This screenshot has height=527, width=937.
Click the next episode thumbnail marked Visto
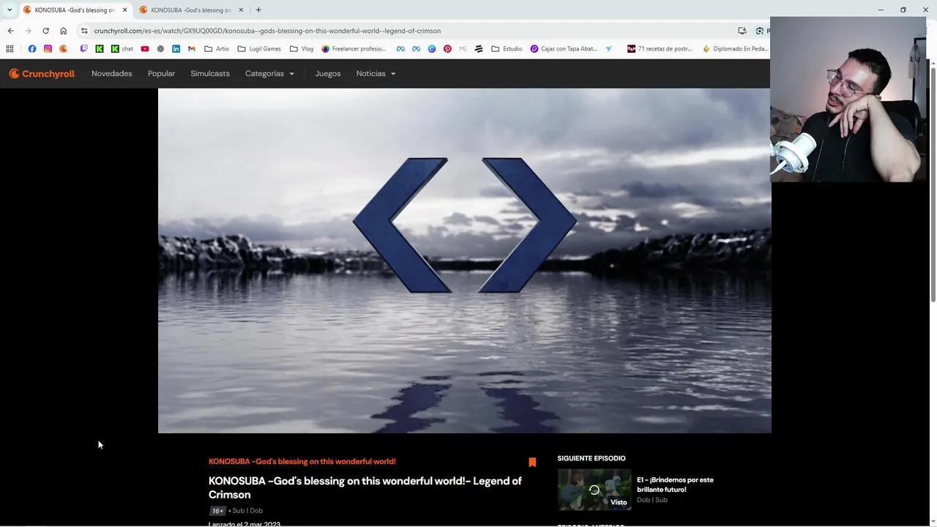(594, 489)
